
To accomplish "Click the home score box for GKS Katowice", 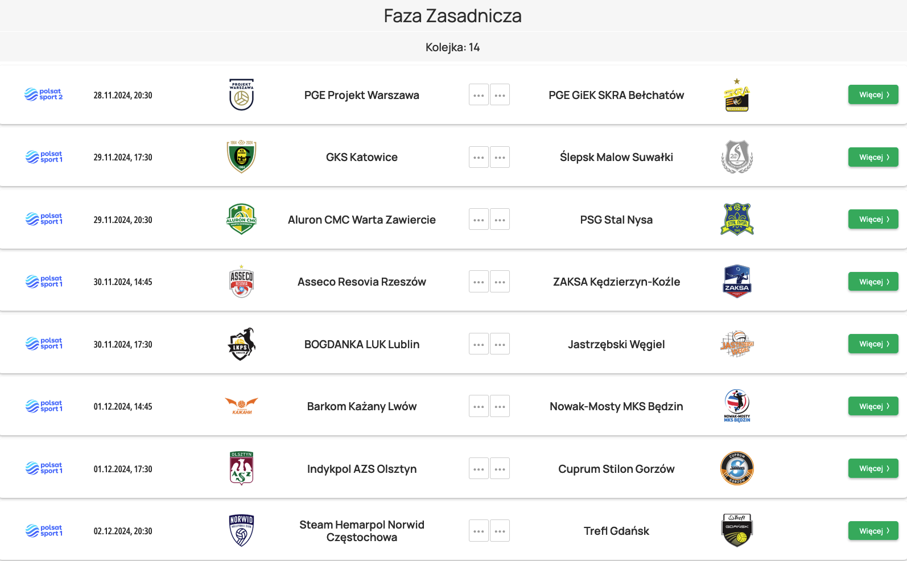I will click(479, 157).
